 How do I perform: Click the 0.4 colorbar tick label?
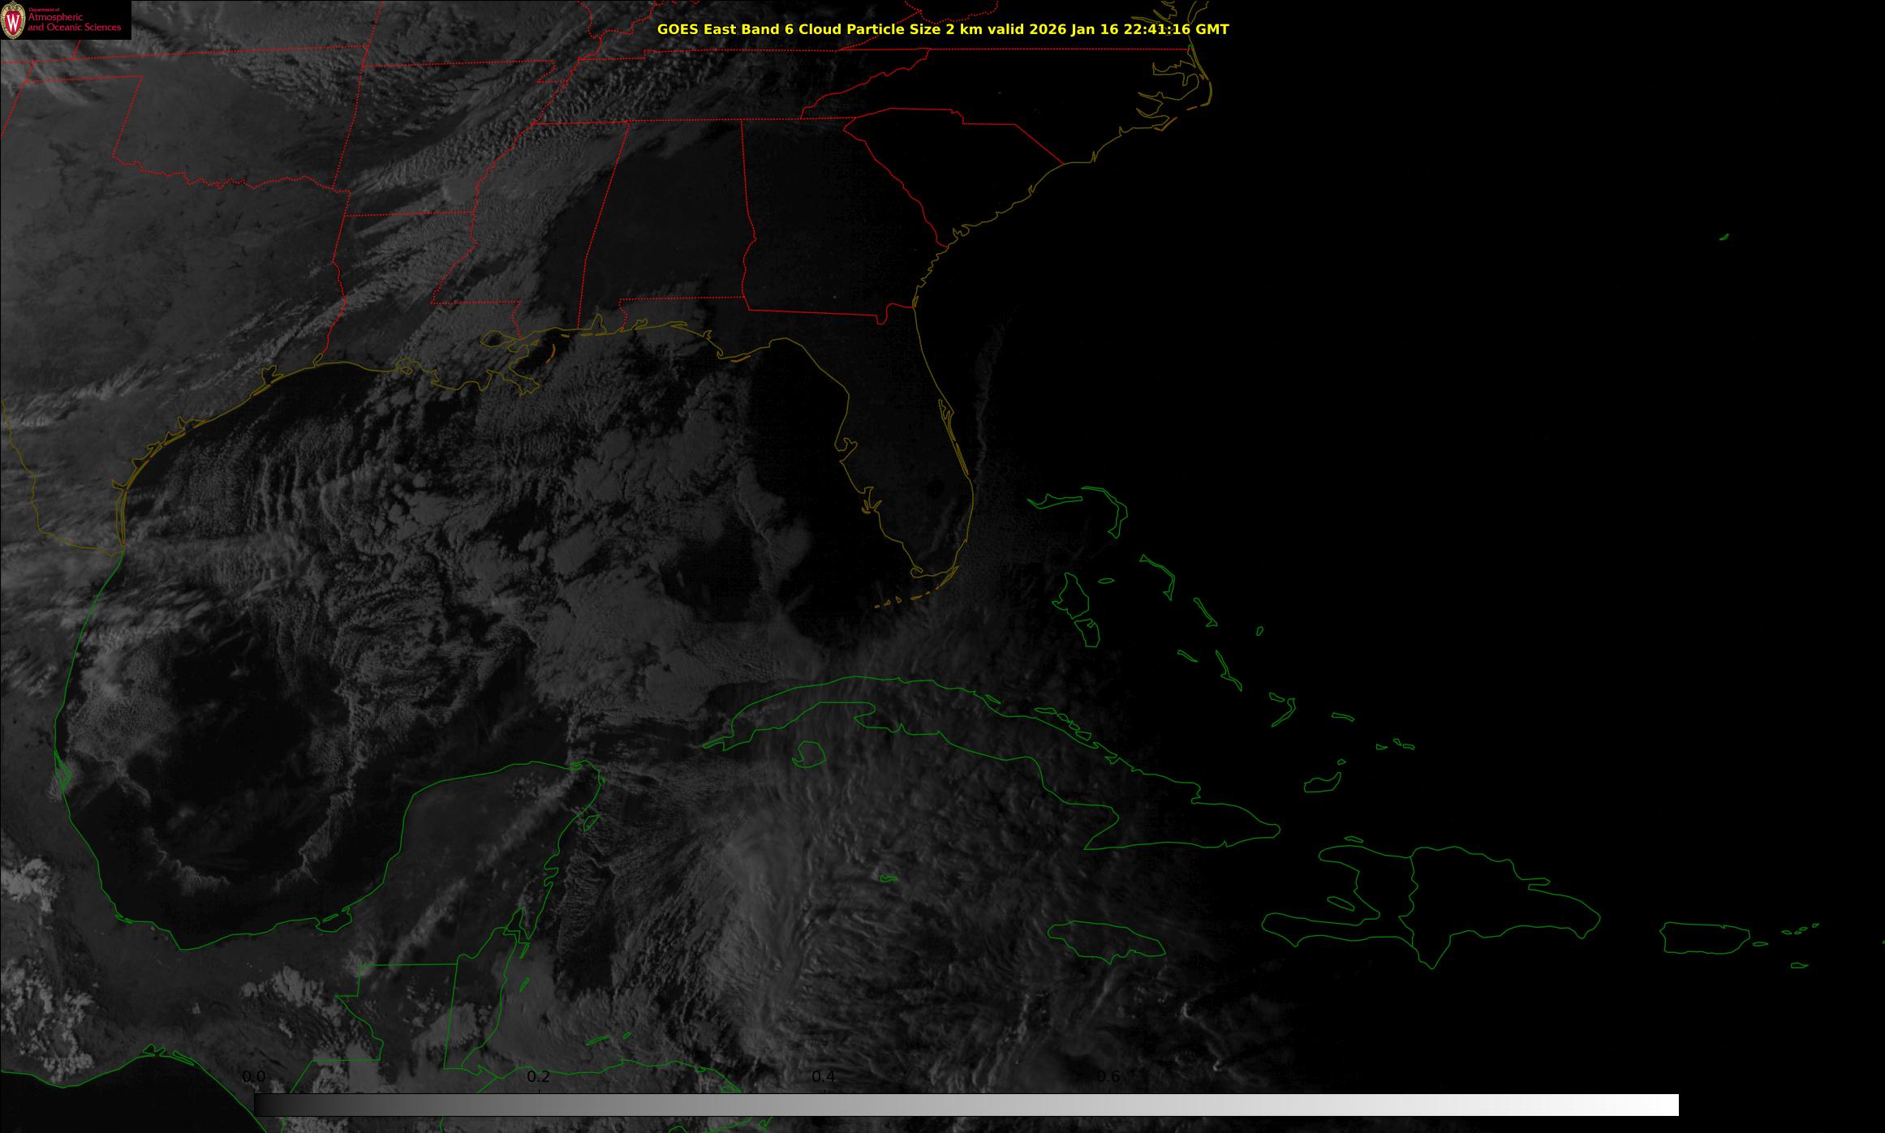(x=824, y=1076)
